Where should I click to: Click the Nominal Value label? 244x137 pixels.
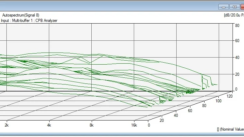point(231,129)
